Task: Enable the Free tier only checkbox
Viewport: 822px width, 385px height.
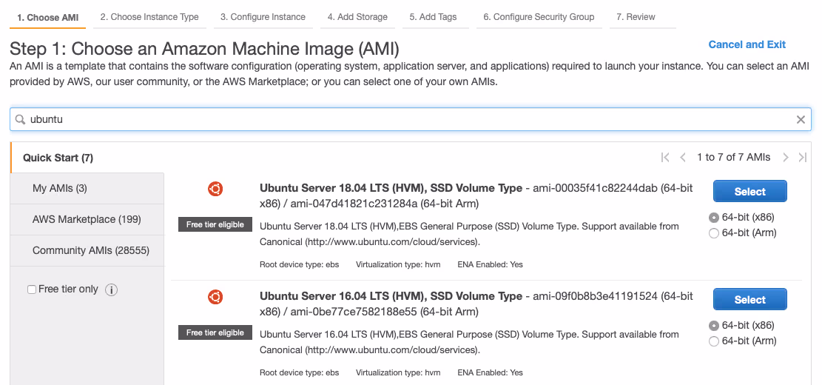Action: point(32,289)
